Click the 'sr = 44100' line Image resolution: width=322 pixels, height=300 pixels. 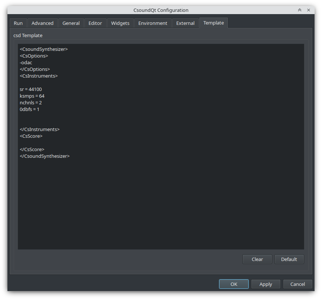pos(31,89)
